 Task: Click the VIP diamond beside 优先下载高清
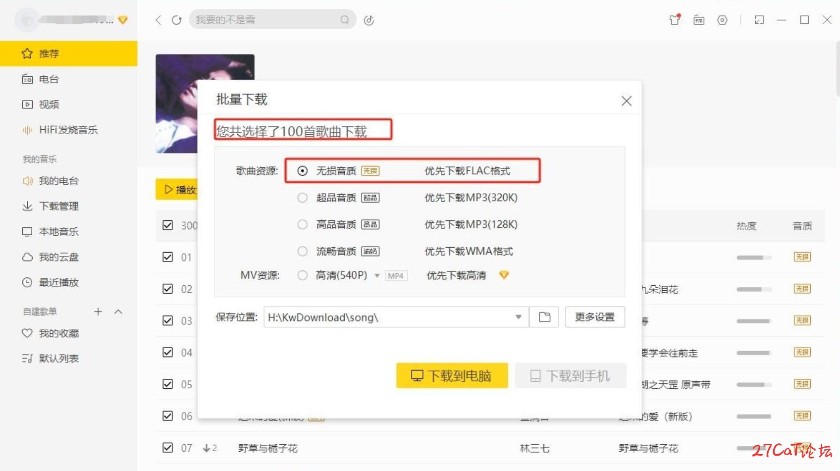504,275
